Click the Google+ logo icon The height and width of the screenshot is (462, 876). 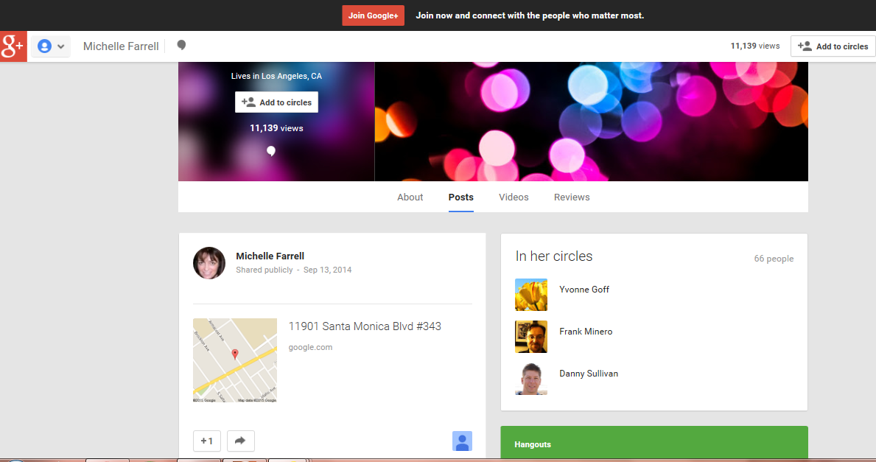tap(13, 46)
